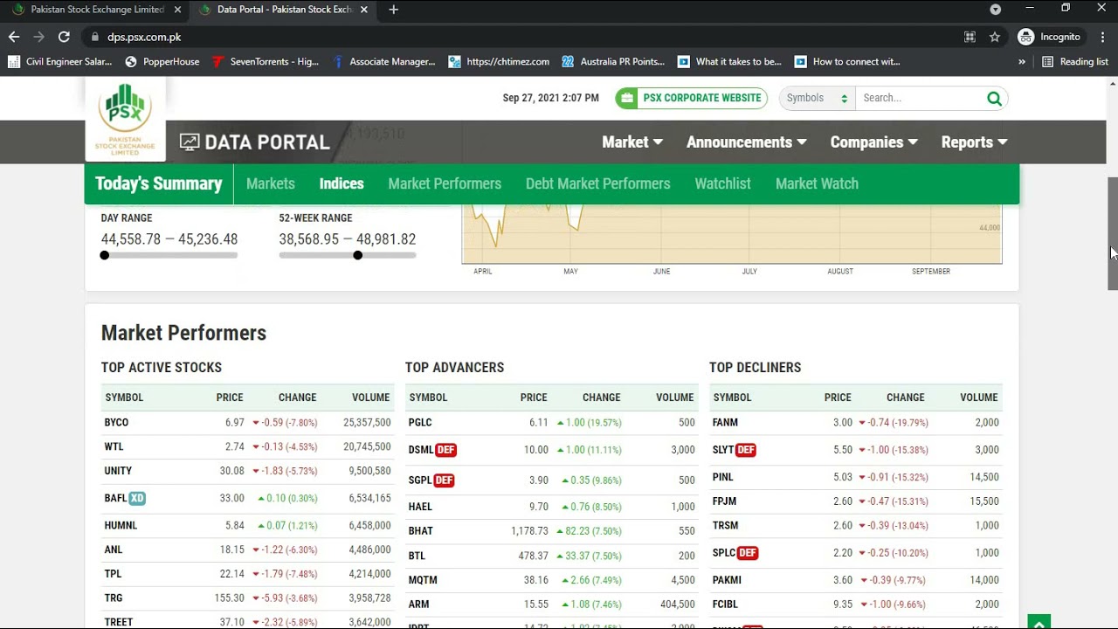
Task: Click the green search magnifier icon
Action: 994,99
